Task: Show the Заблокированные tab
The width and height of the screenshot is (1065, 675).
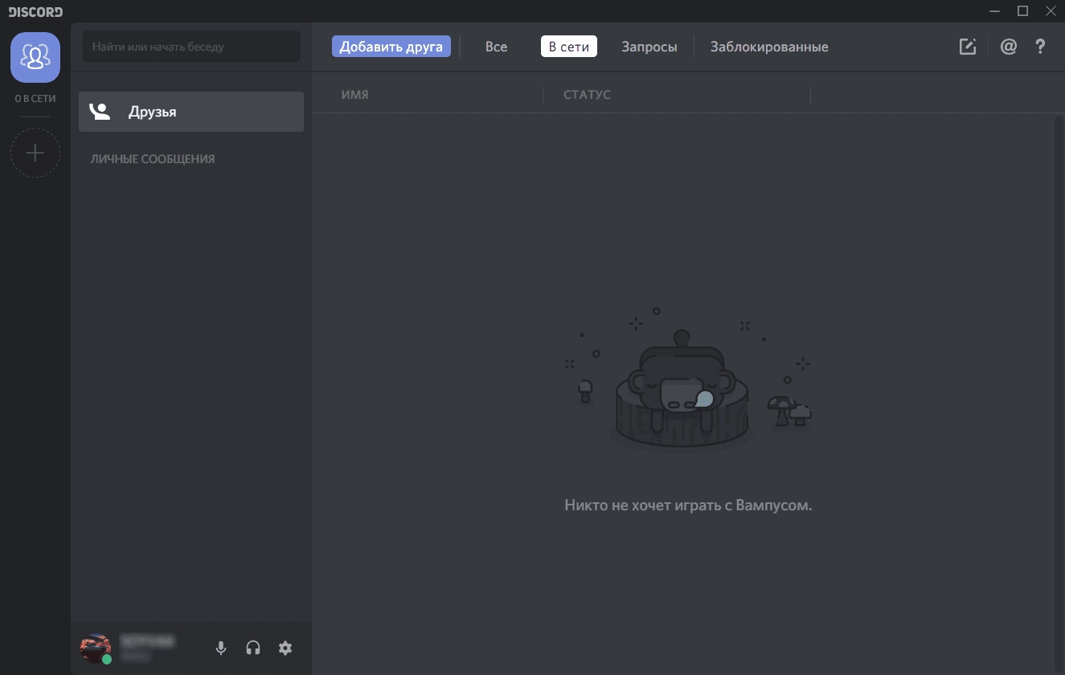Action: point(769,47)
